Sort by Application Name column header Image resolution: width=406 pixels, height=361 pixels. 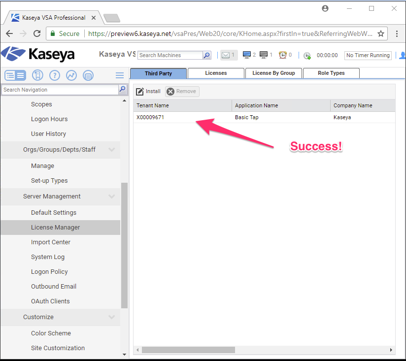281,105
